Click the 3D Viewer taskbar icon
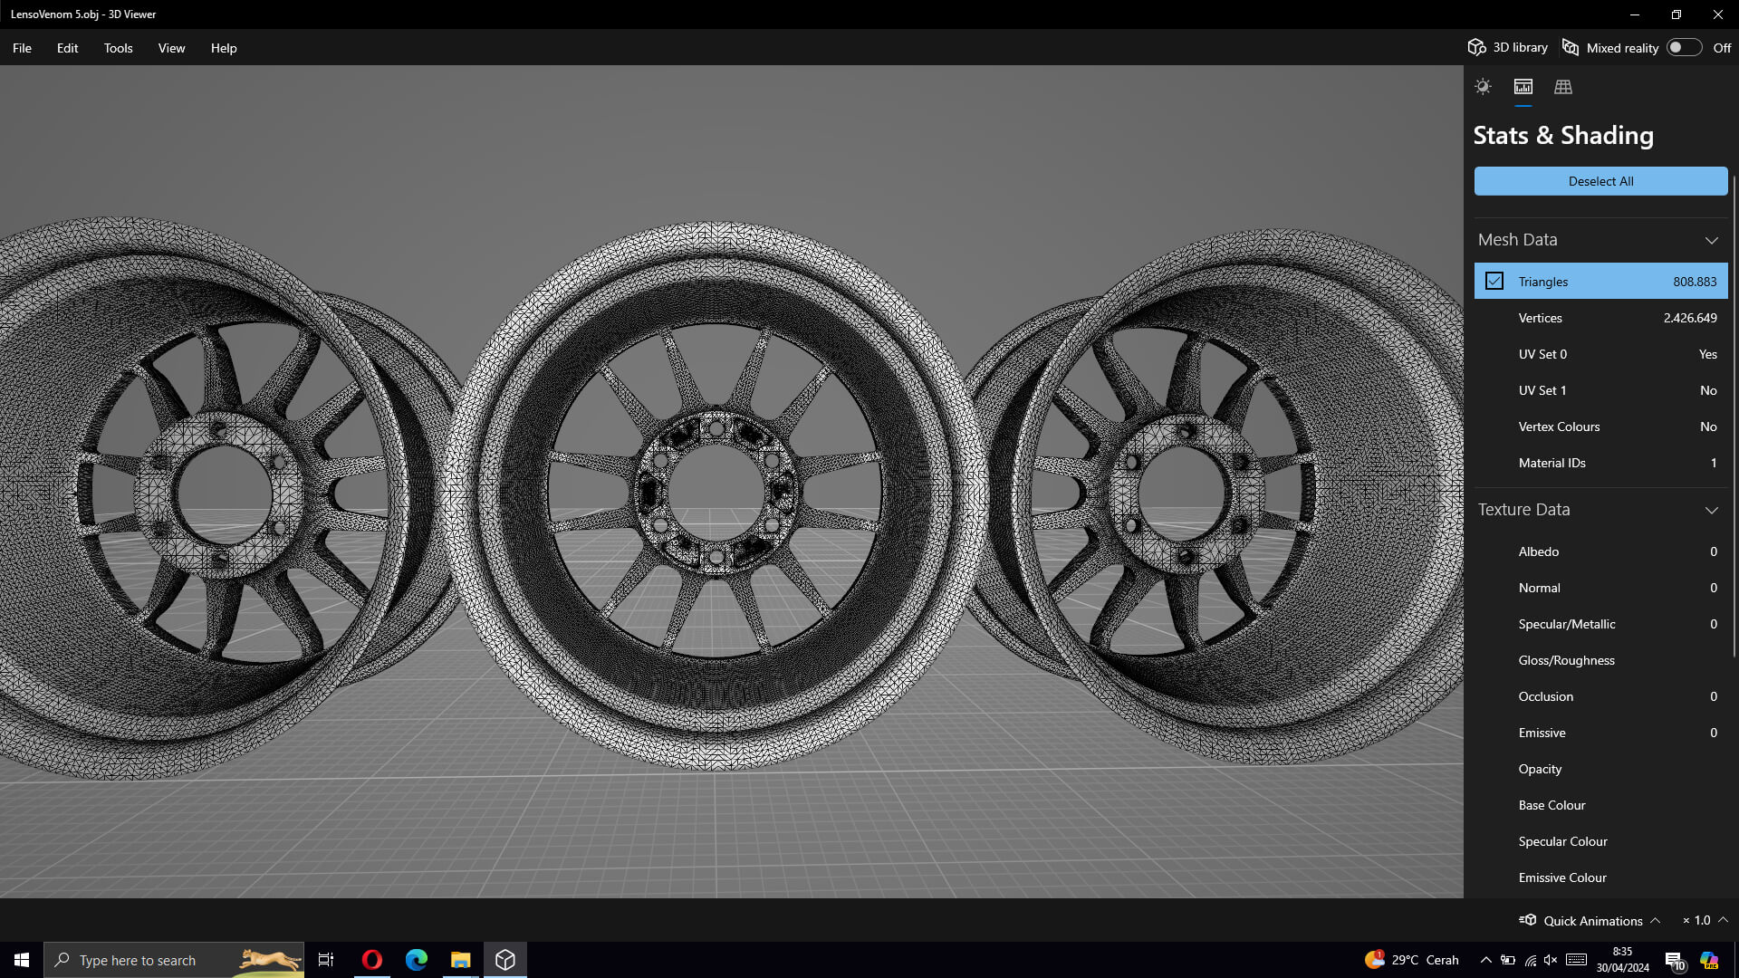The width and height of the screenshot is (1739, 978). (x=505, y=960)
